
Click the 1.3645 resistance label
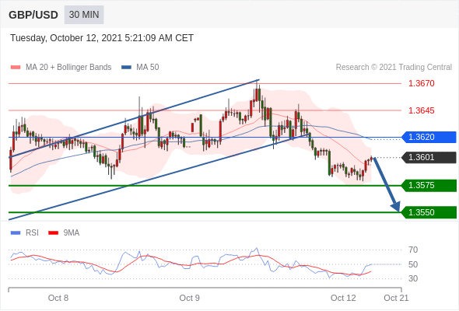(421, 111)
